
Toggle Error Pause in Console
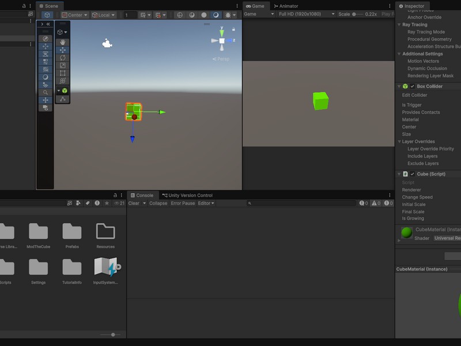183,204
